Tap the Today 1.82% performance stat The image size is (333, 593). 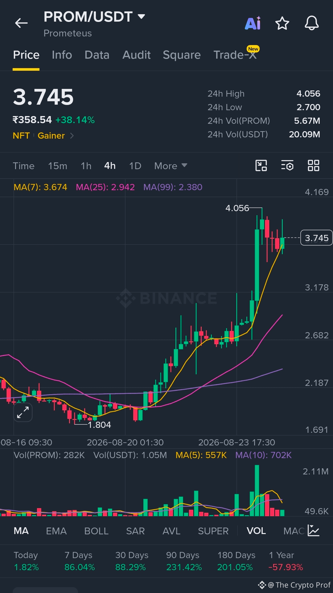(26, 561)
